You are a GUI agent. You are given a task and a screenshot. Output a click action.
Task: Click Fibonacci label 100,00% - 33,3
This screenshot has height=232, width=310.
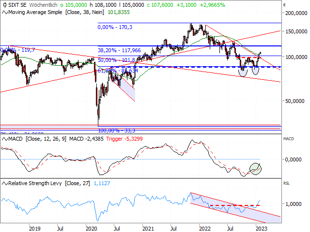[x=117, y=130]
